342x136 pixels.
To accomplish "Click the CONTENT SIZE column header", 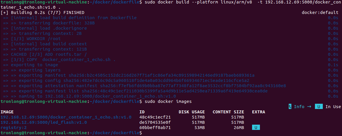I will point(228,112).
